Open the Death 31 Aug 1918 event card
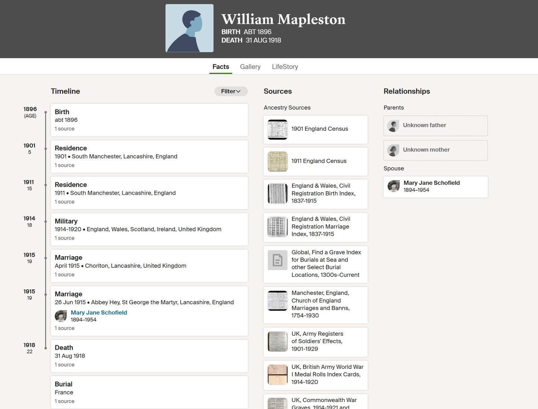Viewport: 538px width, 409px height. point(149,356)
